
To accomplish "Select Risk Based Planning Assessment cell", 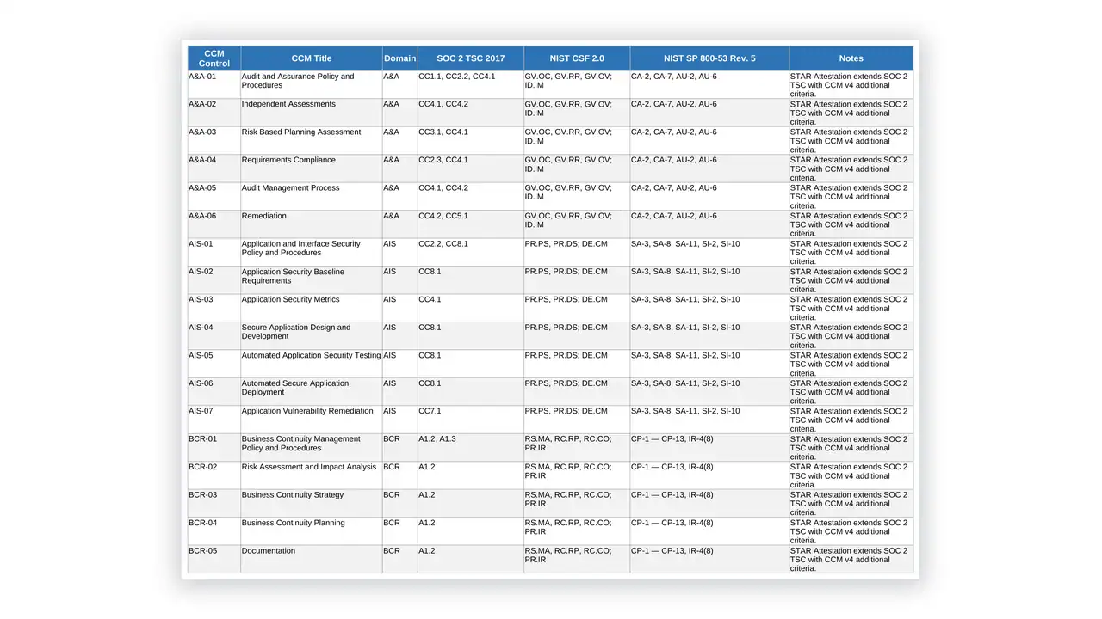I will 312,141.
